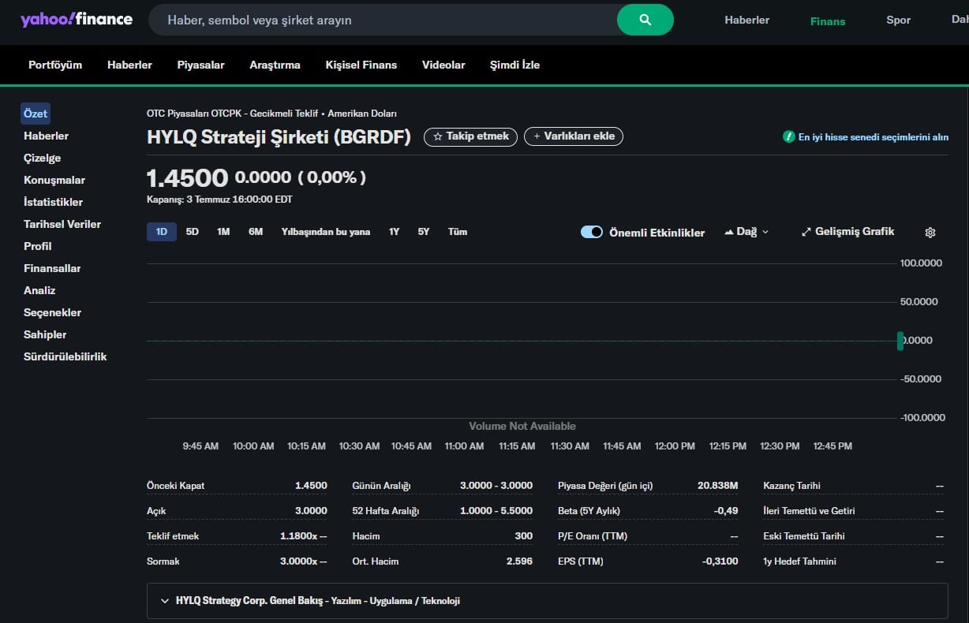The width and height of the screenshot is (969, 623).
Task: Select Sürdürülebilirlik in the left sidebar
Action: (x=65, y=356)
